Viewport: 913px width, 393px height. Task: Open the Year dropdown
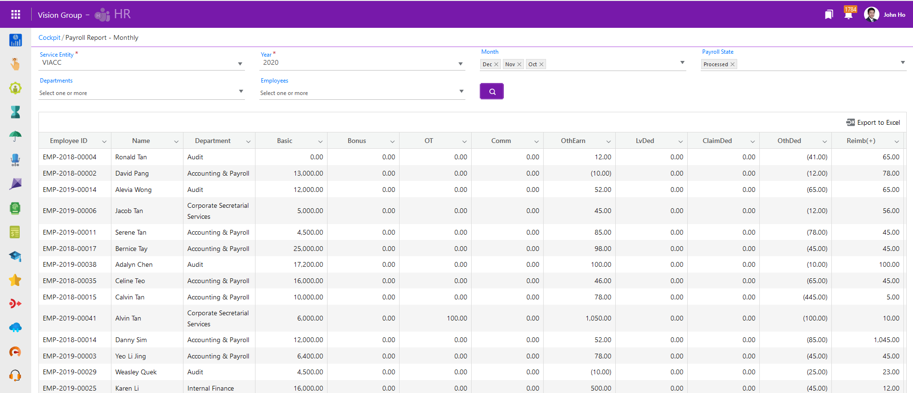click(461, 64)
